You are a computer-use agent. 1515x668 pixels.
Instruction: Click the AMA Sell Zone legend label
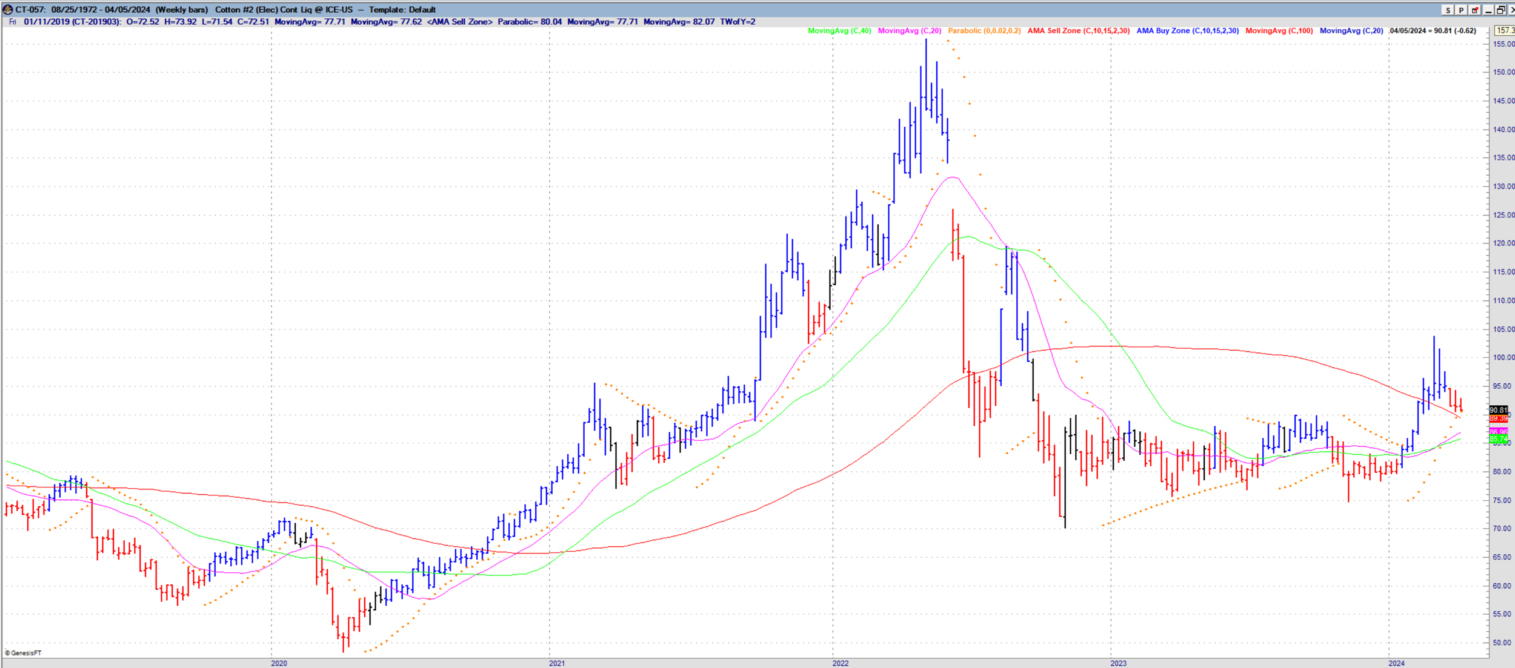[1078, 31]
